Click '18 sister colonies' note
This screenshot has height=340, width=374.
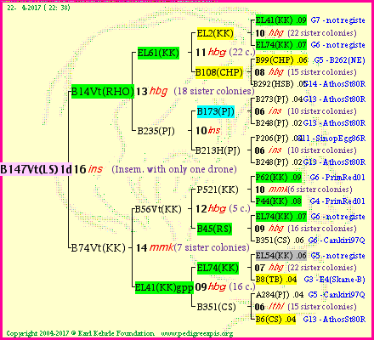[214, 91]
